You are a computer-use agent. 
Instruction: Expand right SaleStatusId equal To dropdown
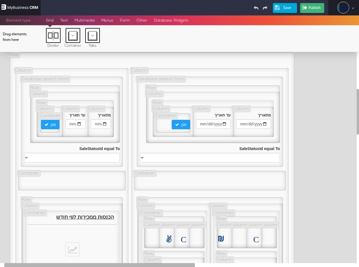(x=210, y=158)
